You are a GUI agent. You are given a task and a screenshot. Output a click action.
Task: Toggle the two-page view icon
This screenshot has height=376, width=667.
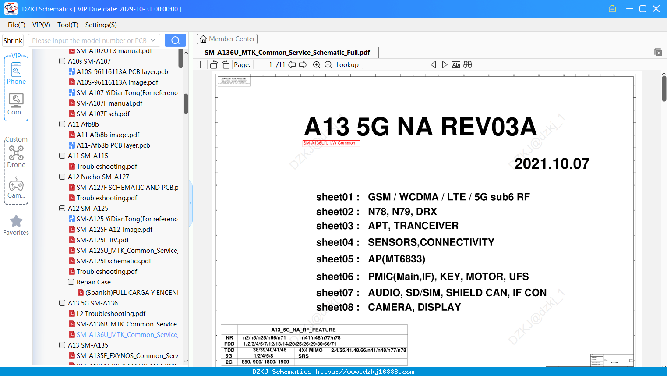pyautogui.click(x=201, y=65)
